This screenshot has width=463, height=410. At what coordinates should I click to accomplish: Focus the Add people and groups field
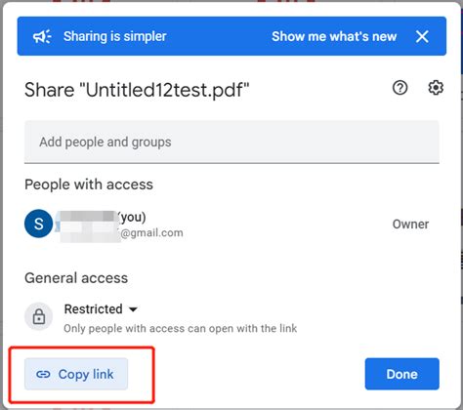pyautogui.click(x=231, y=142)
